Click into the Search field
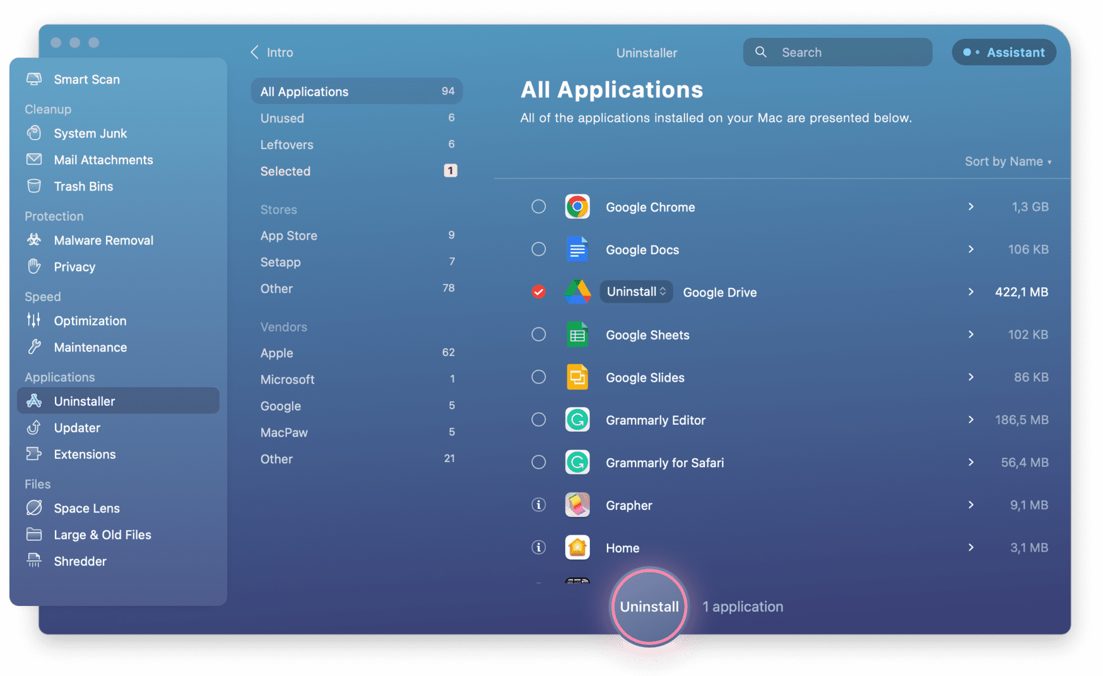1103x676 pixels. (x=837, y=52)
